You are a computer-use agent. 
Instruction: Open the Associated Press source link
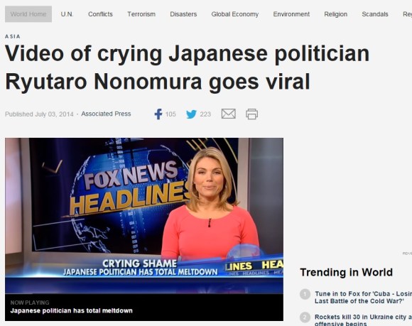106,114
